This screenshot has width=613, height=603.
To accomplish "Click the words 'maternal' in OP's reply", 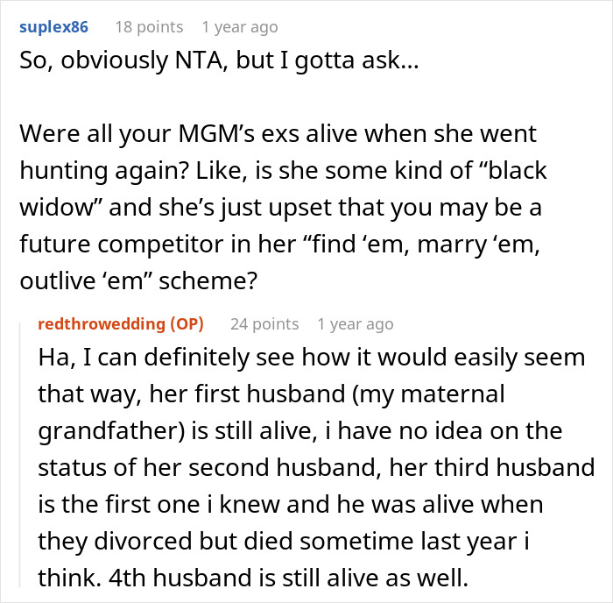I will coord(453,394).
